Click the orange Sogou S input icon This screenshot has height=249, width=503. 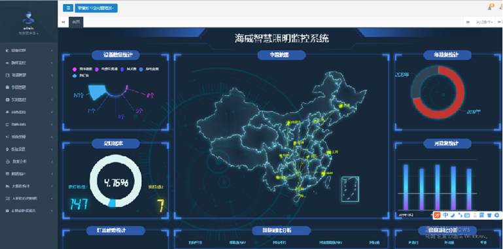(x=437, y=215)
